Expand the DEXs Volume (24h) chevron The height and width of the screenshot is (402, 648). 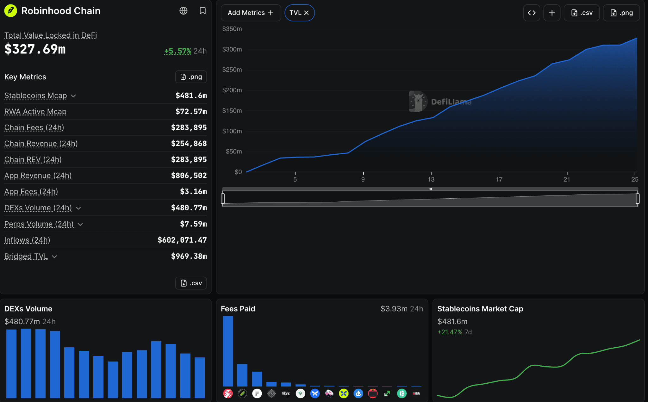tap(79, 208)
